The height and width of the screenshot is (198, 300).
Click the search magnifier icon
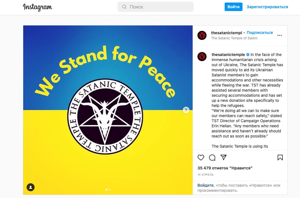124,7
